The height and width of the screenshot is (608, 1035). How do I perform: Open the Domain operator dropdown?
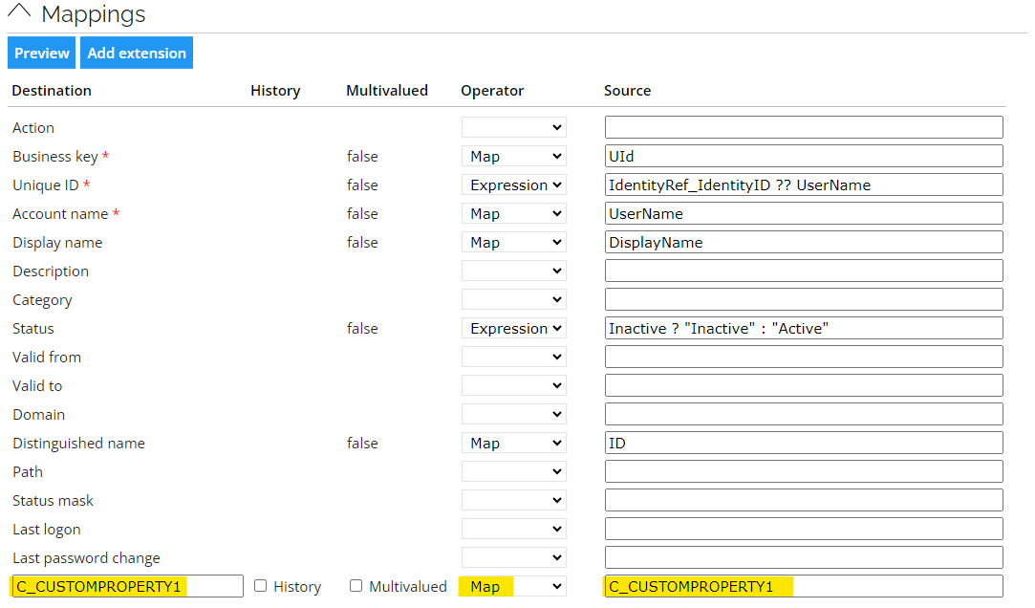pos(513,415)
